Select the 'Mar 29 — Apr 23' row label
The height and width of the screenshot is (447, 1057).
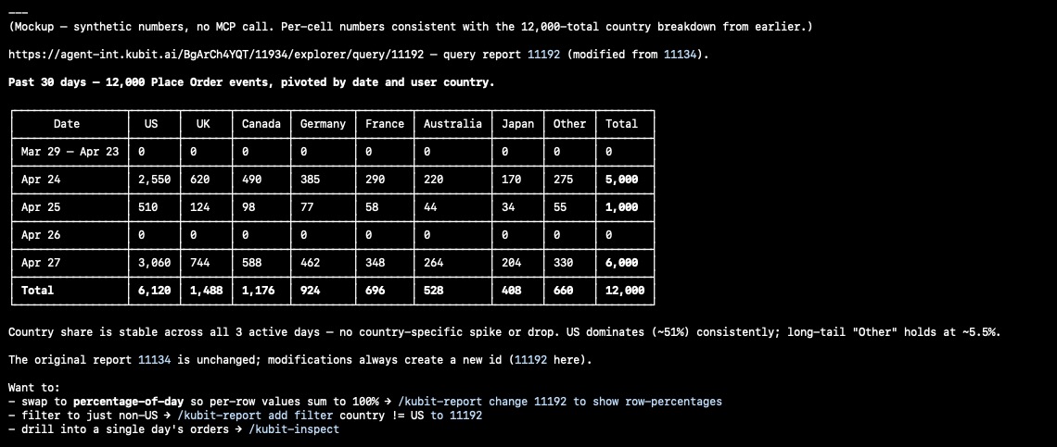point(70,152)
